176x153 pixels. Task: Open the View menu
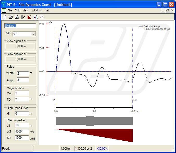tap(26, 10)
